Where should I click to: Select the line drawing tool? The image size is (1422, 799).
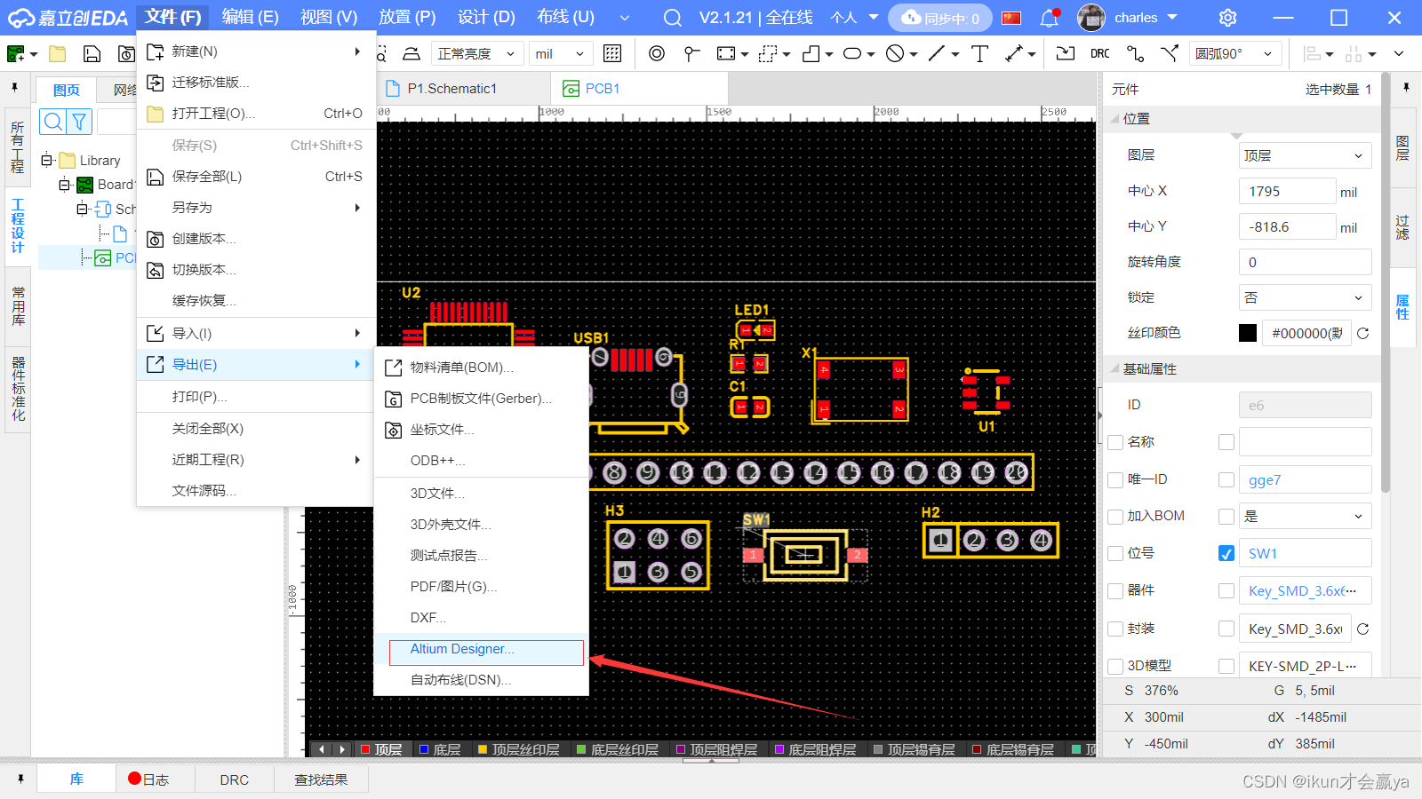pos(937,53)
